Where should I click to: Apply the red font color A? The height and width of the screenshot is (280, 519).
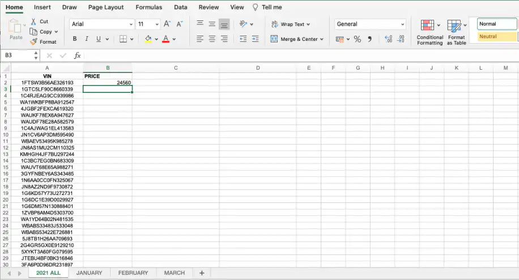(166, 39)
